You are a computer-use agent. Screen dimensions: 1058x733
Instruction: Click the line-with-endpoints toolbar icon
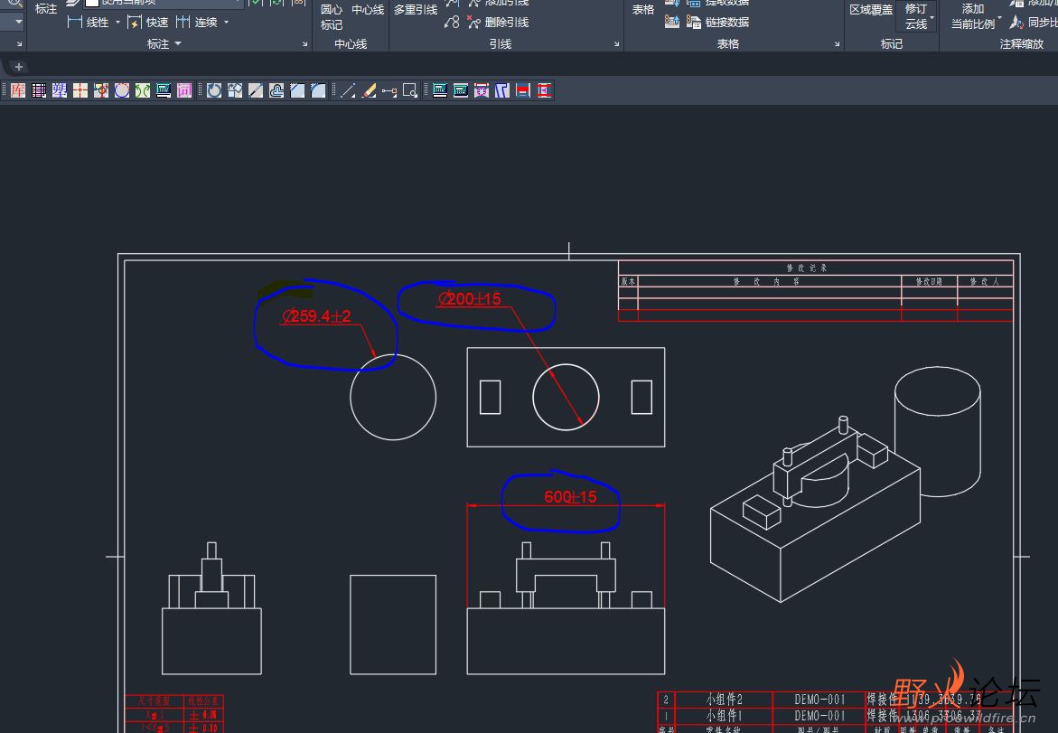coord(389,90)
